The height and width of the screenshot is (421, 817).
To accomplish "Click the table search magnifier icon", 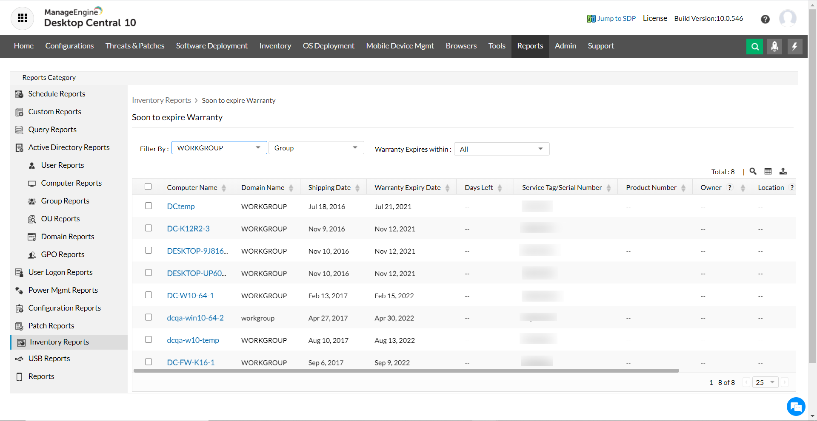I will [x=753, y=171].
